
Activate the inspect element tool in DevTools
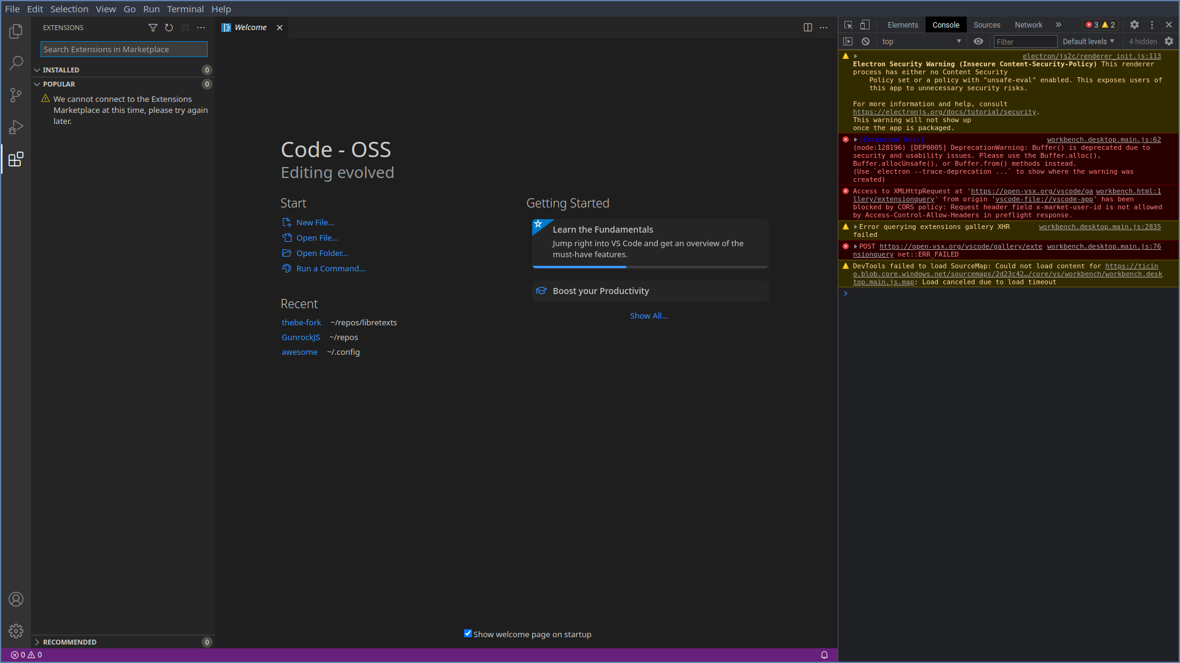tap(848, 25)
